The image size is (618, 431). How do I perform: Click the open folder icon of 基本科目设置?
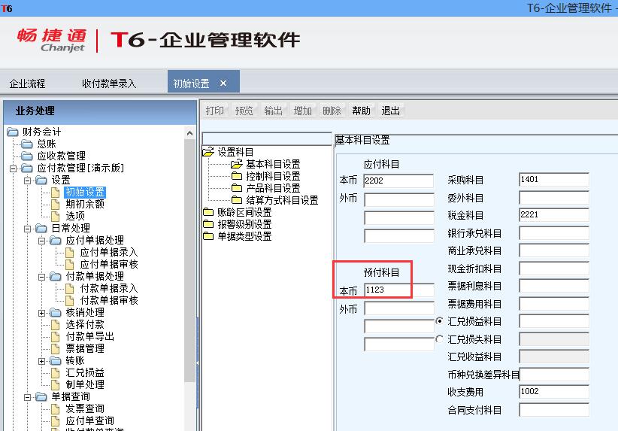[x=237, y=164]
